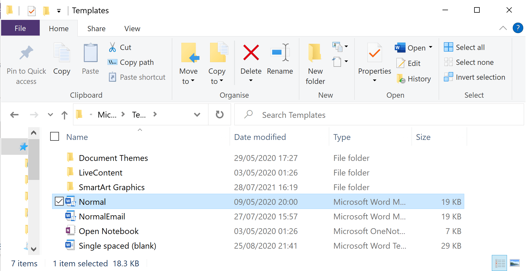Pin current folder to Quick access
The height and width of the screenshot is (271, 526).
tap(26, 63)
